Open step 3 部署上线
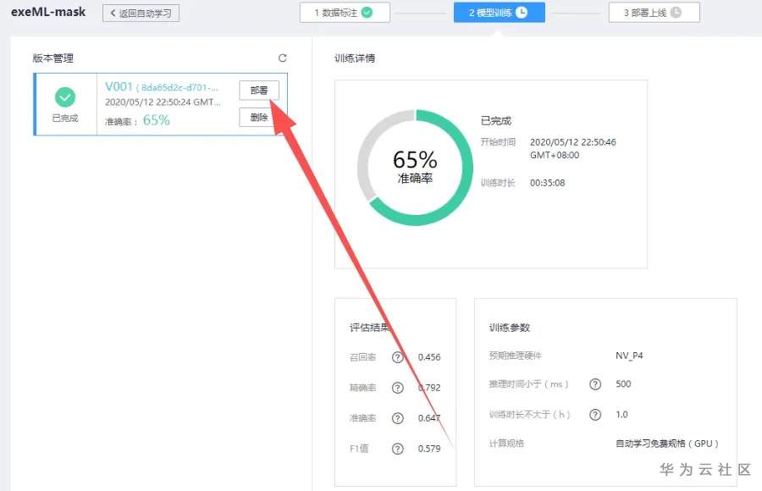 (654, 13)
